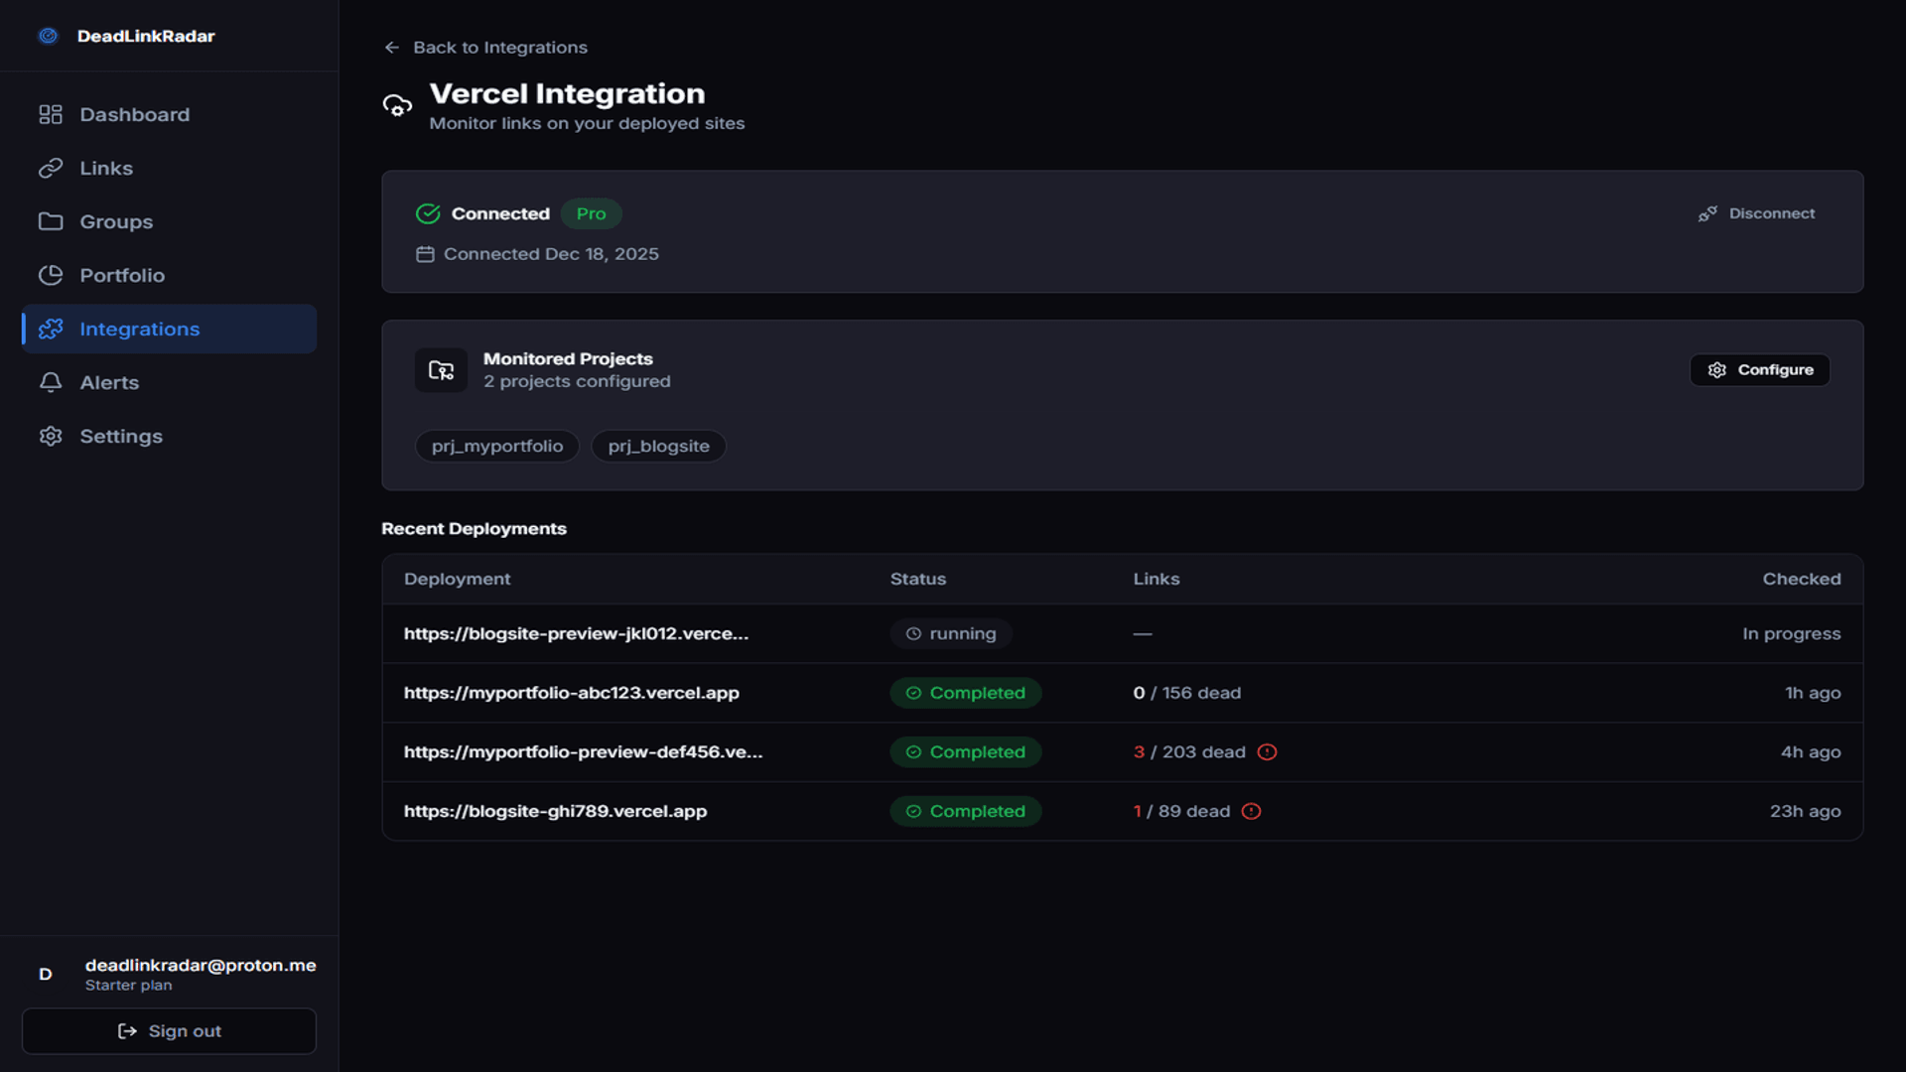Click the alert icon next to 3 / 203 dead
1906x1072 pixels.
1267,752
